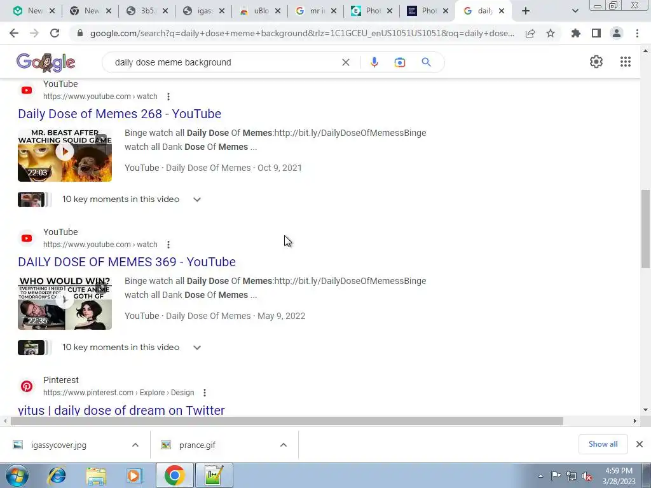The height and width of the screenshot is (488, 651).
Task: Show hidden system tray icons
Action: point(540,476)
